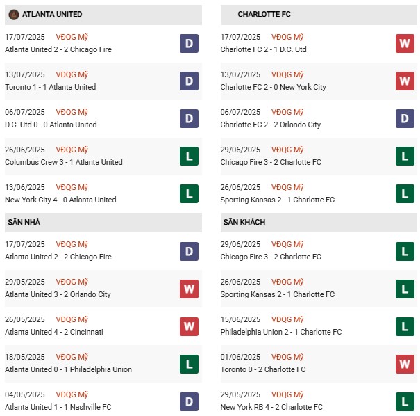Open the Charlotte FC 2-0 New York City match
420x416 pixels.
273,87
